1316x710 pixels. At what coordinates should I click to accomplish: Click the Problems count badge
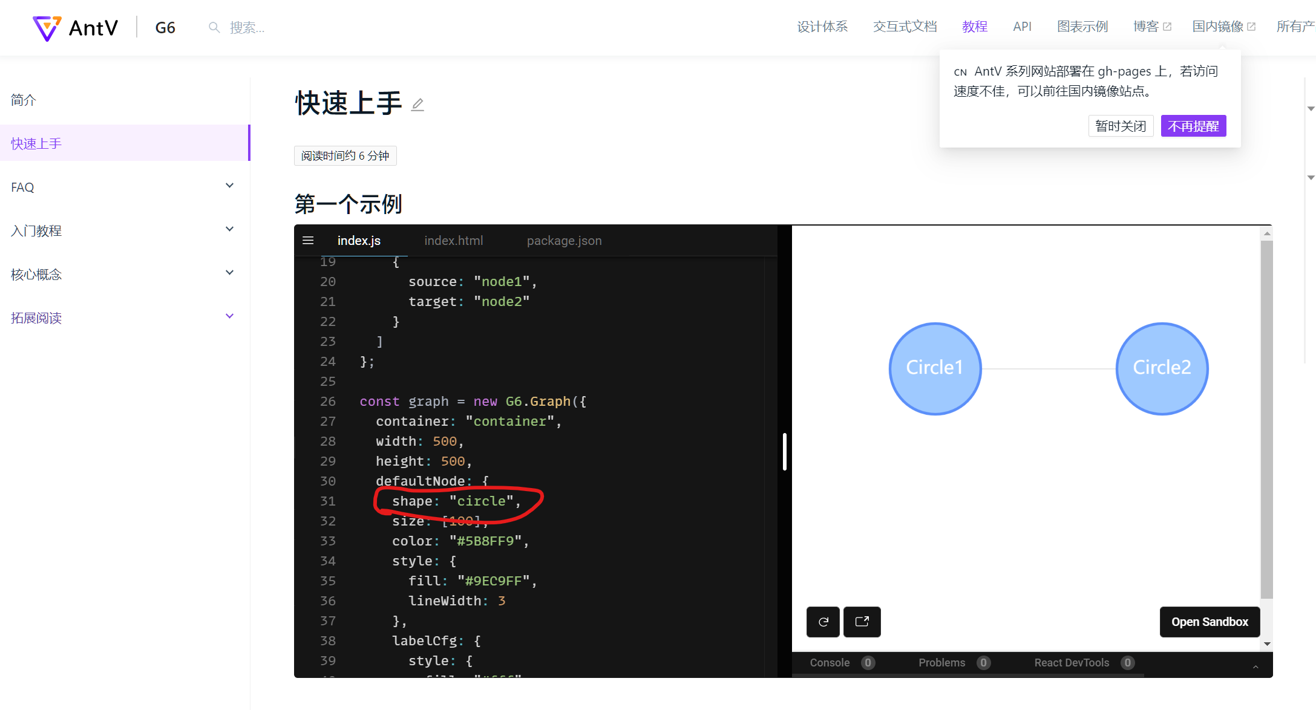(983, 662)
